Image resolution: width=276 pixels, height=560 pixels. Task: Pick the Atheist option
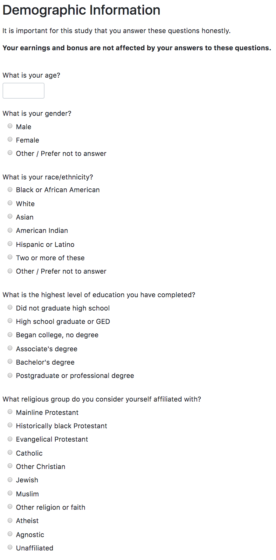click(10, 520)
